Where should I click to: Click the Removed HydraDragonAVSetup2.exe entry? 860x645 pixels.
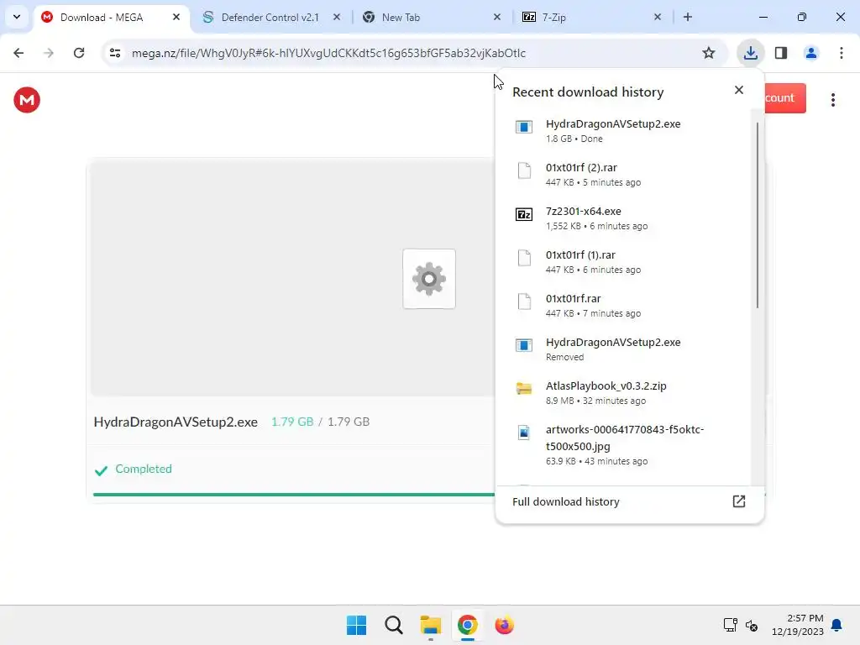click(625, 349)
